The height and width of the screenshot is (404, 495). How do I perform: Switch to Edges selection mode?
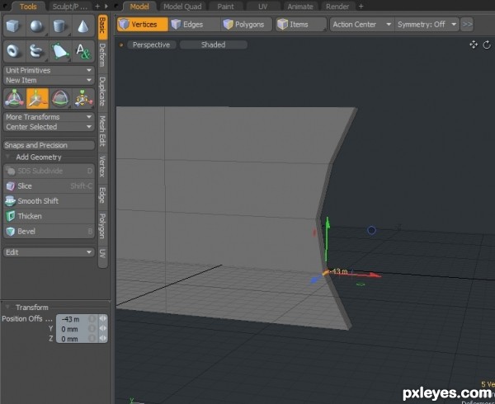(194, 24)
